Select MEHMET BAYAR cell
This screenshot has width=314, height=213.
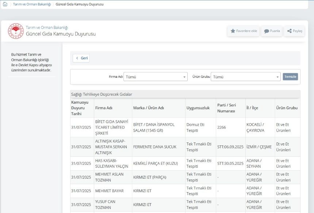[x=113, y=191]
